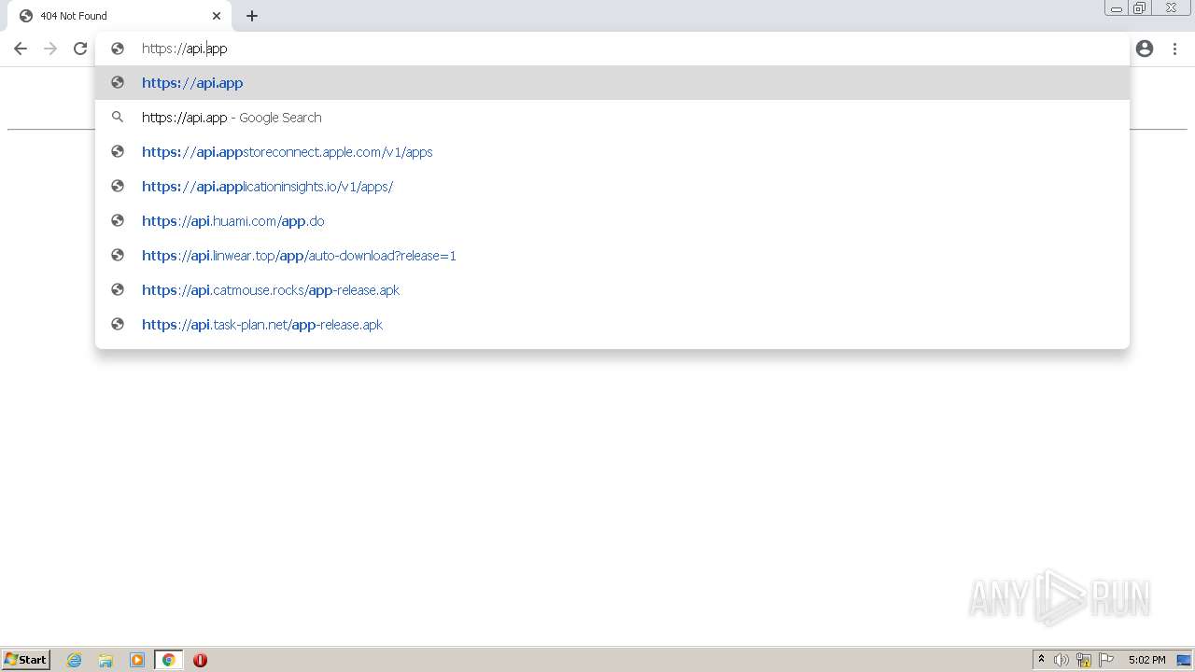Click globe icon of the catmouse.rocks suggestion
Image resolution: width=1195 pixels, height=672 pixels.
pos(118,289)
